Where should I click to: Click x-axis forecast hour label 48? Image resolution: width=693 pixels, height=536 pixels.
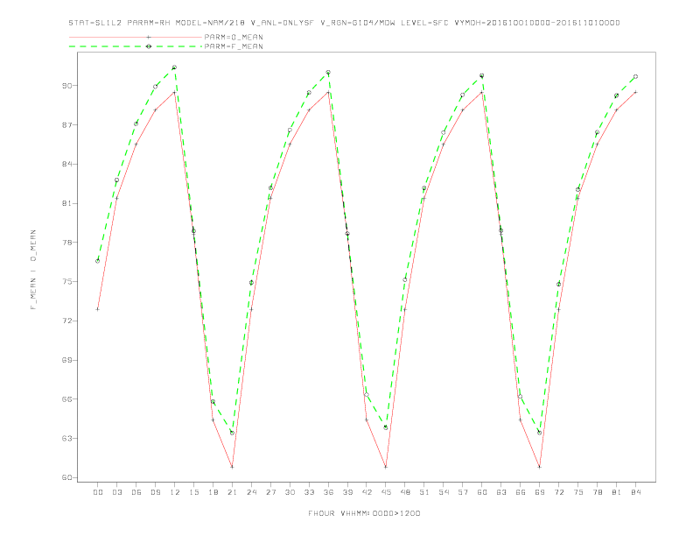[x=405, y=492]
